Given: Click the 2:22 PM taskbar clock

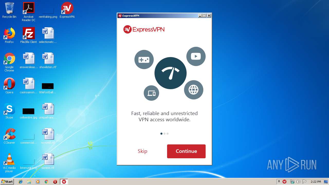Looking at the screenshot, I should [x=316, y=182].
